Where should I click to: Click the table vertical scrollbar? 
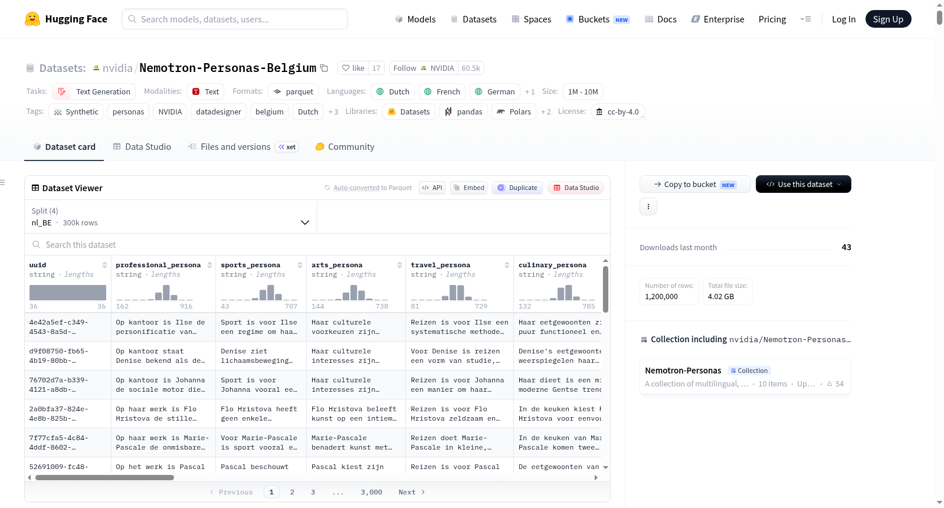pos(605,289)
